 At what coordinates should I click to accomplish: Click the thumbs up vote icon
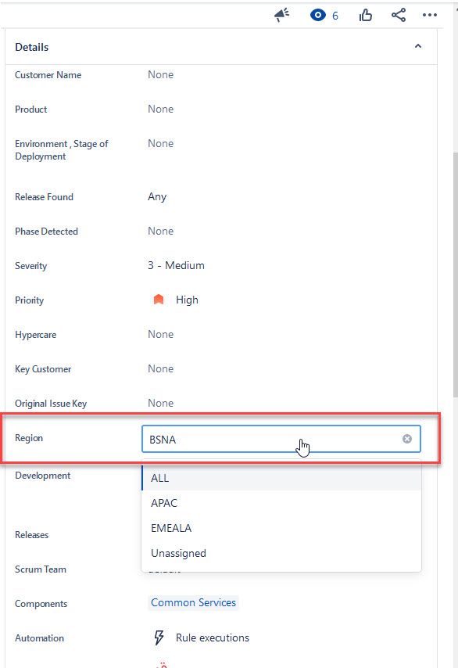coord(365,16)
